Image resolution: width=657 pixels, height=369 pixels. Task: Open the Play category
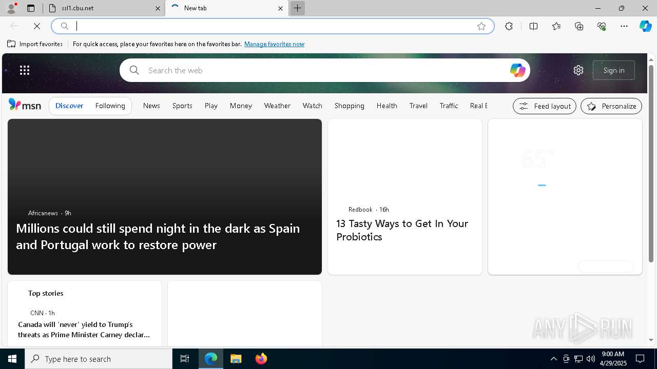pos(211,106)
